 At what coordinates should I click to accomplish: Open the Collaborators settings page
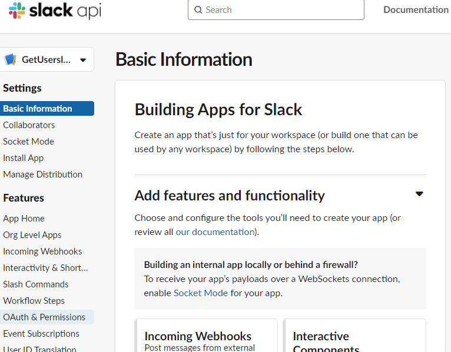(29, 125)
